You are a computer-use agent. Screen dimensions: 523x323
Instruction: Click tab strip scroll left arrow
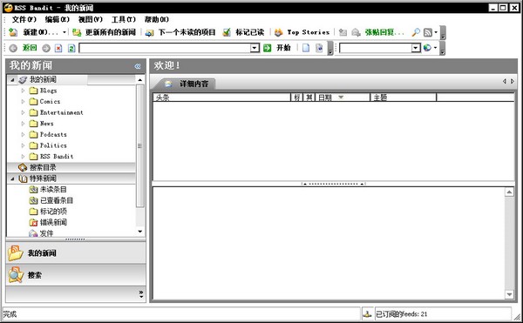click(x=505, y=81)
